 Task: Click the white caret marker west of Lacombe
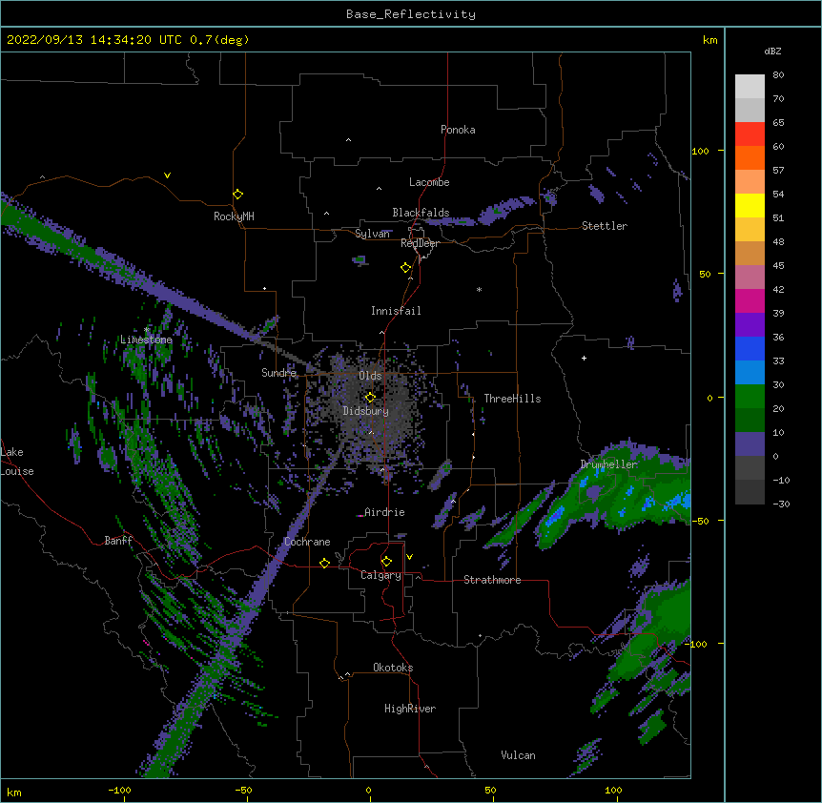[x=379, y=189]
